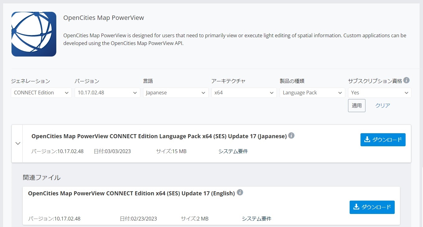This screenshot has height=227, width=423.
Task: Click the 日付:03/03/2023 text
Action: click(x=112, y=152)
